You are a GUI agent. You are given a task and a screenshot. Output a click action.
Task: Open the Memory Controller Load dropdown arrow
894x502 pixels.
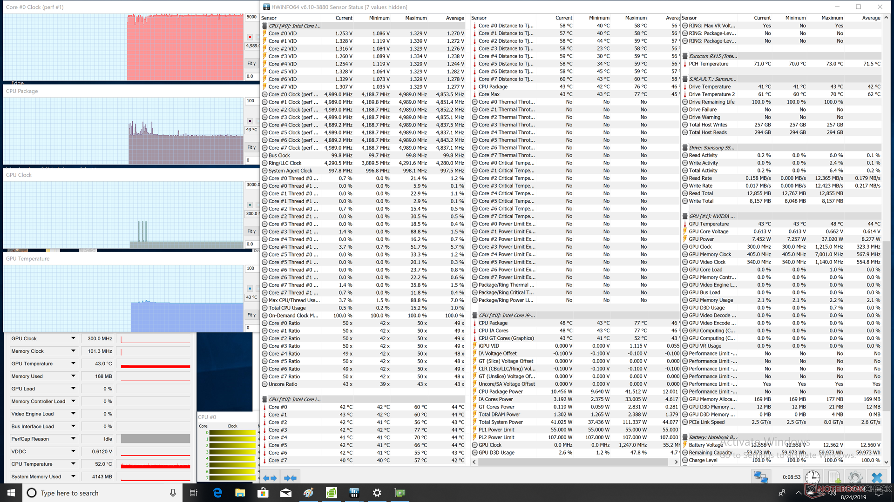click(x=73, y=401)
